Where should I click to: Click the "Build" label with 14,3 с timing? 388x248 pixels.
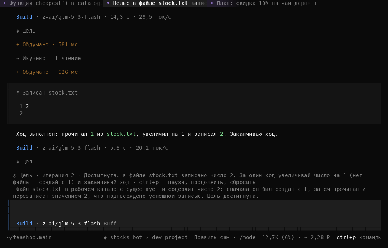pyautogui.click(x=24, y=17)
